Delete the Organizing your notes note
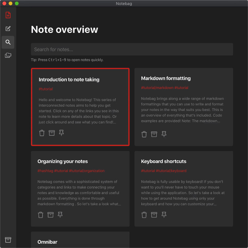 click(41, 215)
